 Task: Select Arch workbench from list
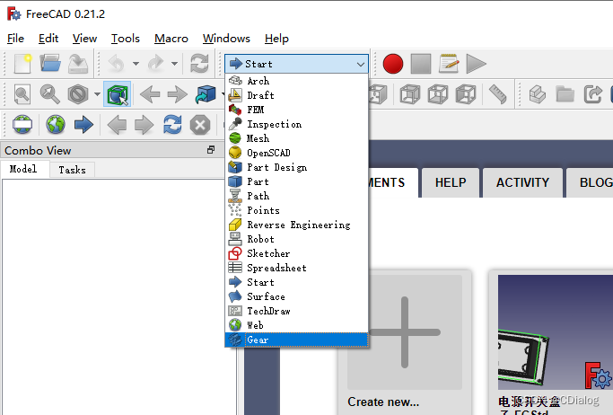296,81
